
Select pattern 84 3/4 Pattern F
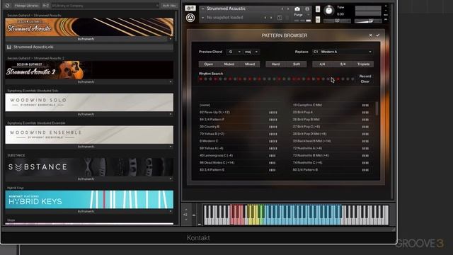tap(212, 120)
